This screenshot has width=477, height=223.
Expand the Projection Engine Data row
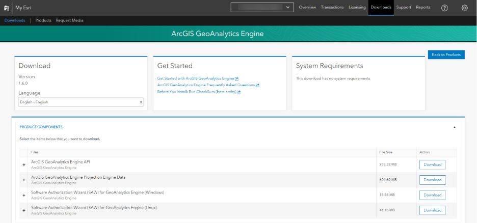tap(24, 180)
